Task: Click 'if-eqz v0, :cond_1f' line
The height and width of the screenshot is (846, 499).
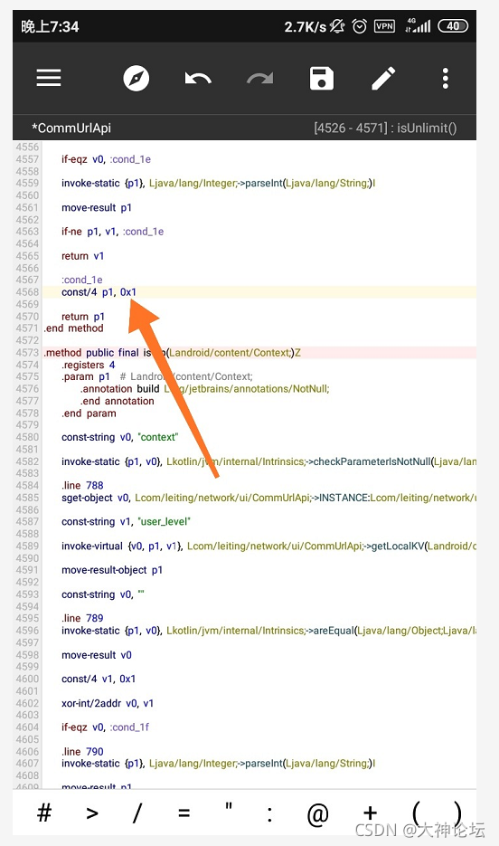Action: [105, 727]
